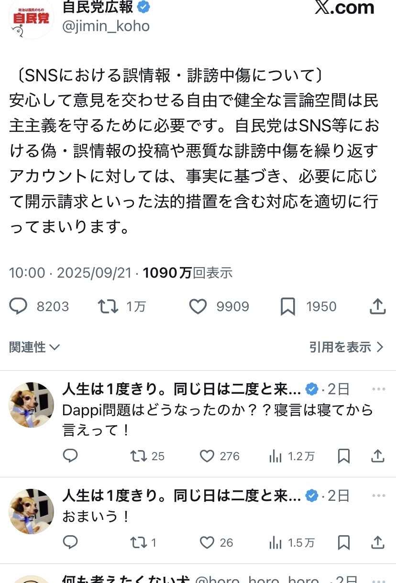Screen dimensions: 396x583
Task: Bookmark the Dappi問題 reply
Action: (343, 456)
